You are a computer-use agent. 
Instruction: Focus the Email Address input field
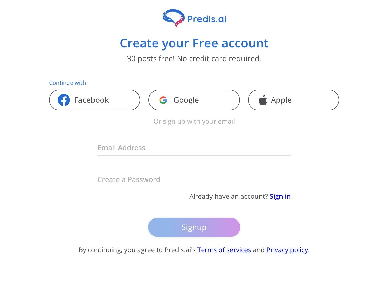pyautogui.click(x=194, y=148)
